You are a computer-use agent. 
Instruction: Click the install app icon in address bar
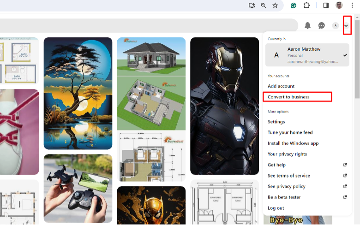(x=252, y=5)
